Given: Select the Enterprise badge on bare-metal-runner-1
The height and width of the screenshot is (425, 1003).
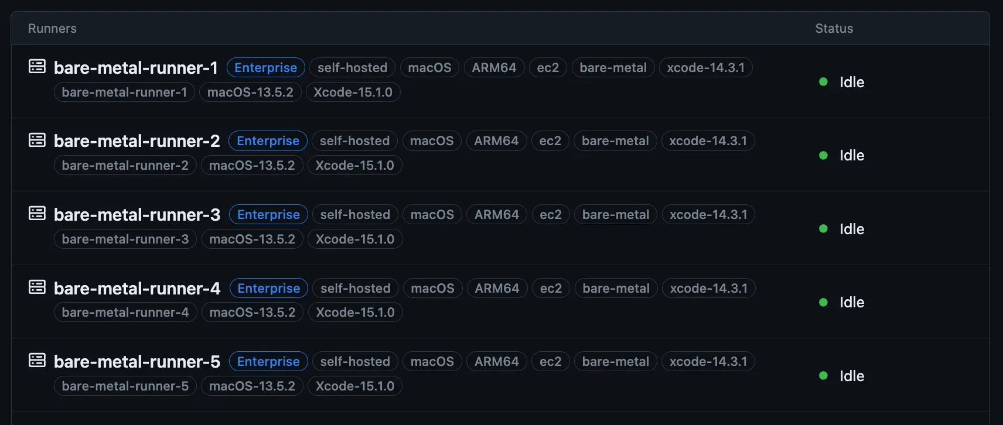Looking at the screenshot, I should point(265,67).
